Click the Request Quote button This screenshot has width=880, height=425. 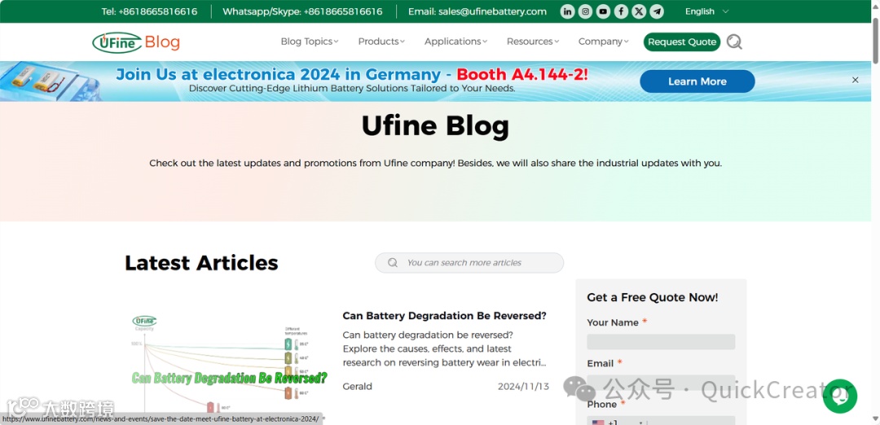(x=682, y=42)
